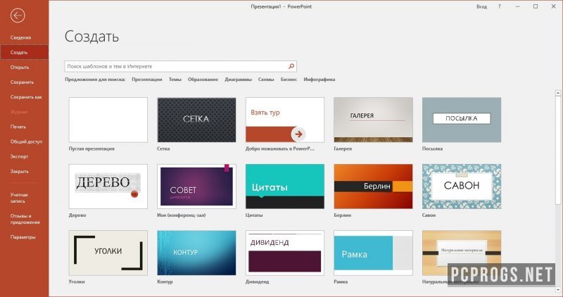Select the Сетка template thumbnail
The height and width of the screenshot is (297, 563).
click(x=196, y=120)
